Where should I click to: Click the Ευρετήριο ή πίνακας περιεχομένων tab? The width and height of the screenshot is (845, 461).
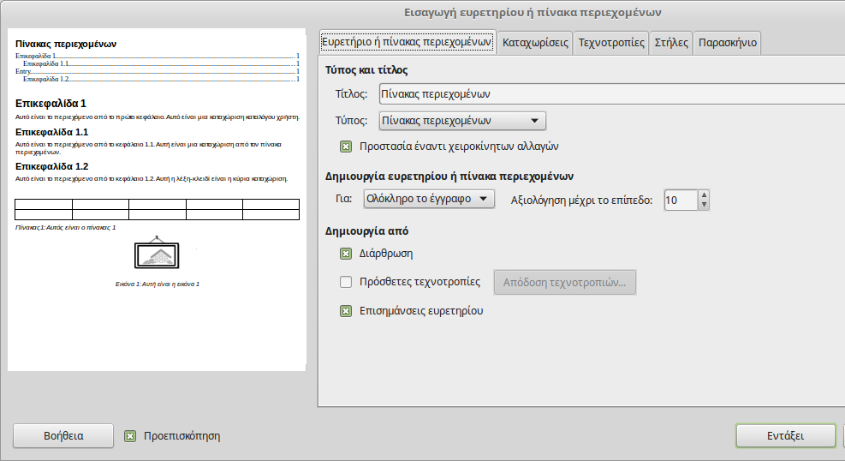point(407,42)
